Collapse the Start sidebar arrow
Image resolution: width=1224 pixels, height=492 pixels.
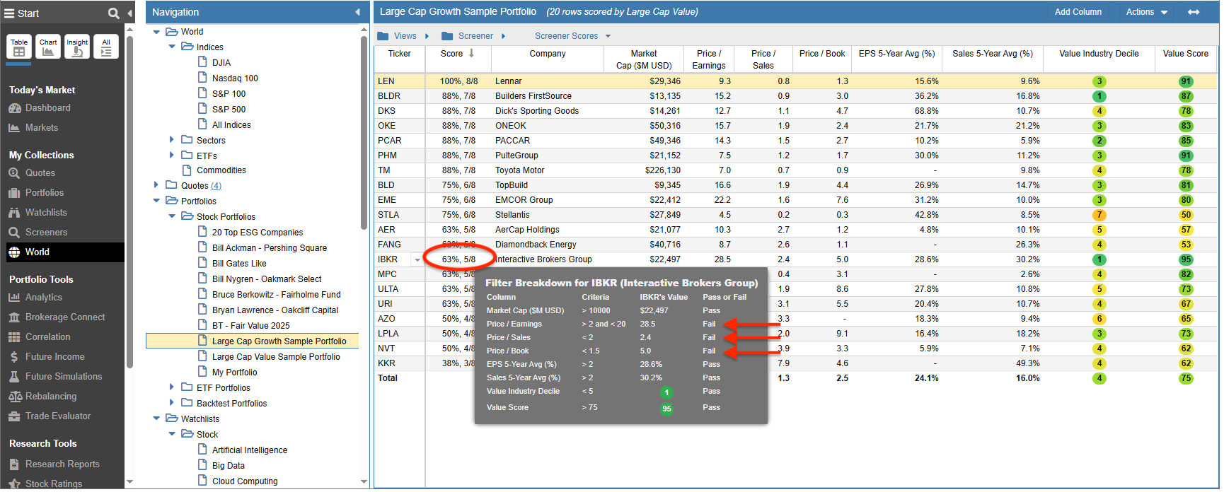(x=129, y=13)
